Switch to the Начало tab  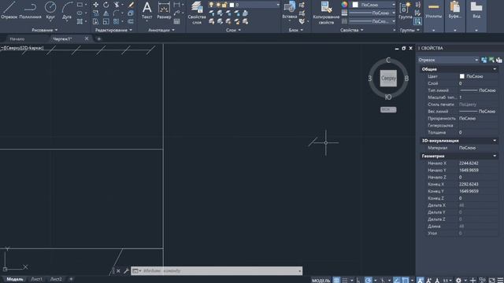[x=17, y=39]
